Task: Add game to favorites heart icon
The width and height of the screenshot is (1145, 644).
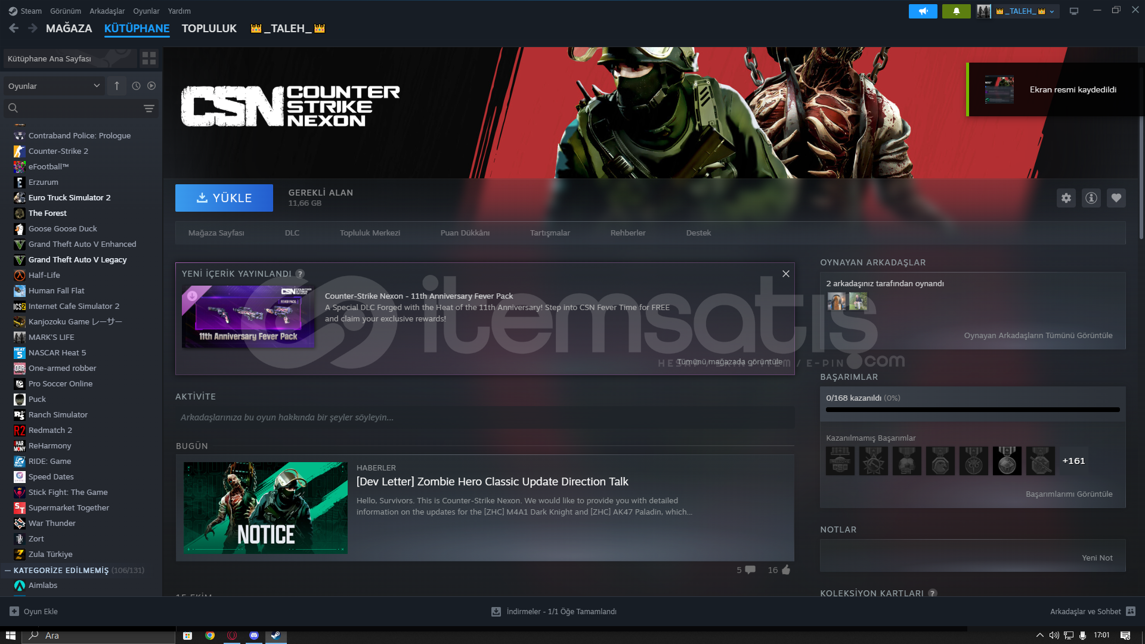Action: pos(1116,198)
